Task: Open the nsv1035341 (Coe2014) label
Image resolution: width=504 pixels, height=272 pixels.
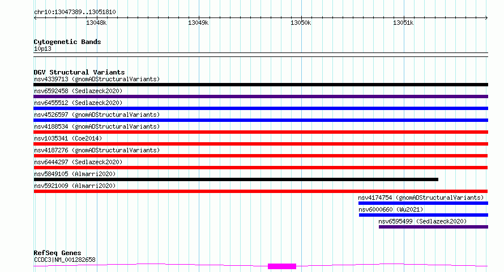Action: (x=68, y=138)
